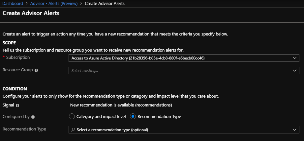Open the 'Select a recommendation type' dropdown
The image size is (304, 141).
click(184, 130)
